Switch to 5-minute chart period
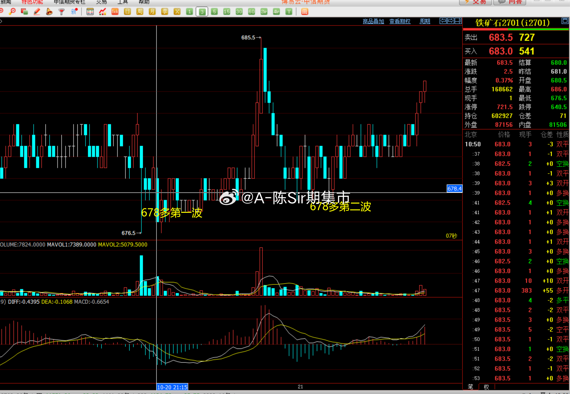Image resolution: width=570 pixels, height=394 pixels. (214, 12)
